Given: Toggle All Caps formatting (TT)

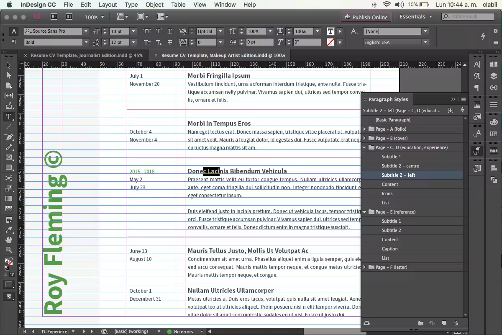Looking at the screenshot, I should click(x=147, y=31).
